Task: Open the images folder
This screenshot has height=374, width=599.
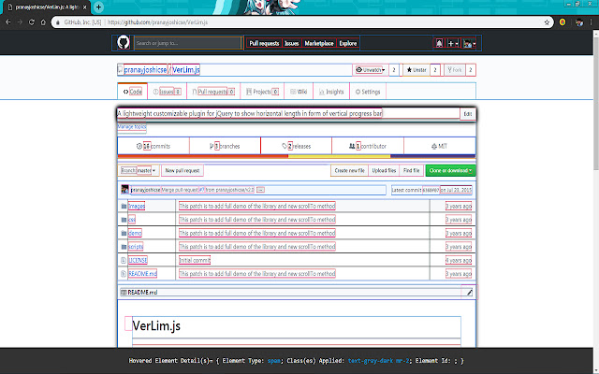Action: click(x=137, y=206)
